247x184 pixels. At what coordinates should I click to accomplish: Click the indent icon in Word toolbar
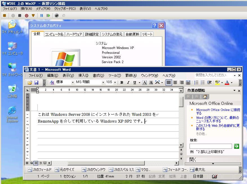click(x=209, y=82)
